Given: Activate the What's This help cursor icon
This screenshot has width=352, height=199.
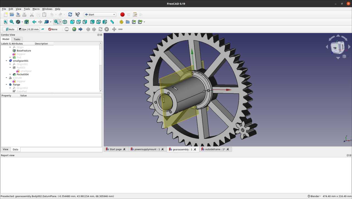Looking at the screenshot, I should pyautogui.click(x=78, y=15).
